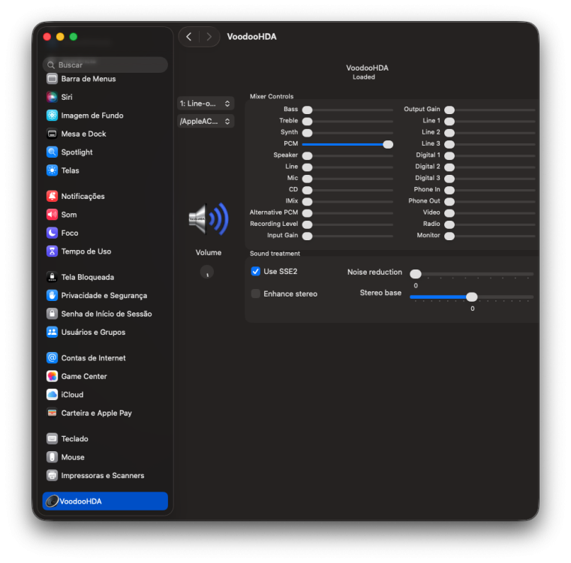Viewport: 571px width, 563px height.
Task: Click the Line 1 slider knob
Action: pyautogui.click(x=449, y=122)
